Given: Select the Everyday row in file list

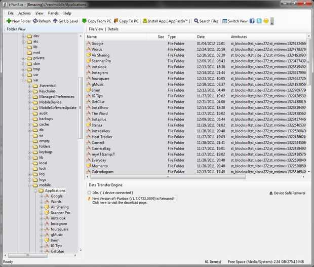Looking at the screenshot, I should [196, 160].
